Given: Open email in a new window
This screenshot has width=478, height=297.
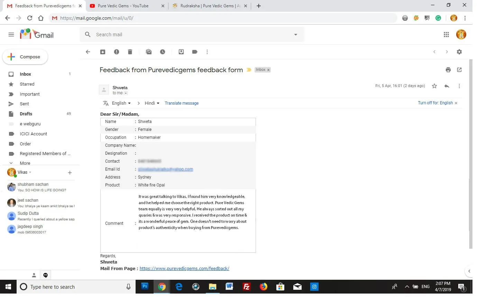Looking at the screenshot, I should pos(459,70).
